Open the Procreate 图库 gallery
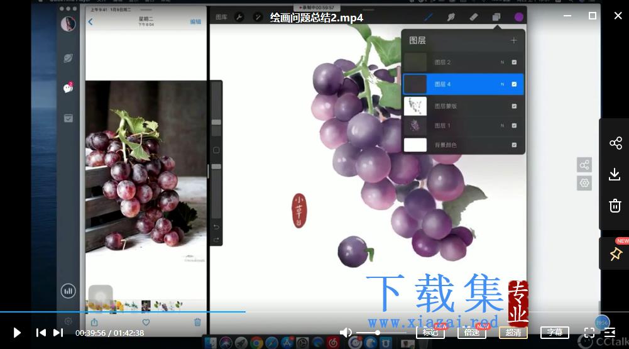 [221, 17]
